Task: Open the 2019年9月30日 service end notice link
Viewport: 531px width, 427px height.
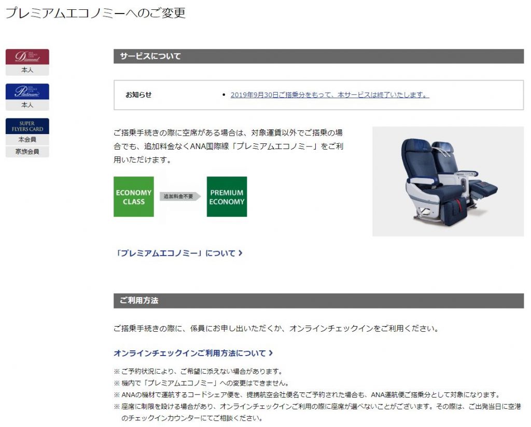Action: (x=329, y=95)
